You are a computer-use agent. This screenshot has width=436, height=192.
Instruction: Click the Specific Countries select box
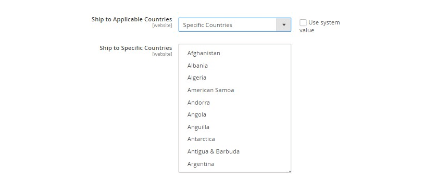pos(235,25)
